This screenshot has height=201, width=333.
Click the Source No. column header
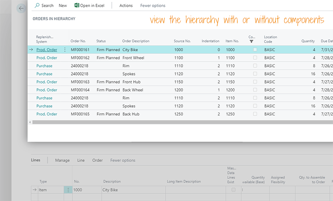pos(182,41)
